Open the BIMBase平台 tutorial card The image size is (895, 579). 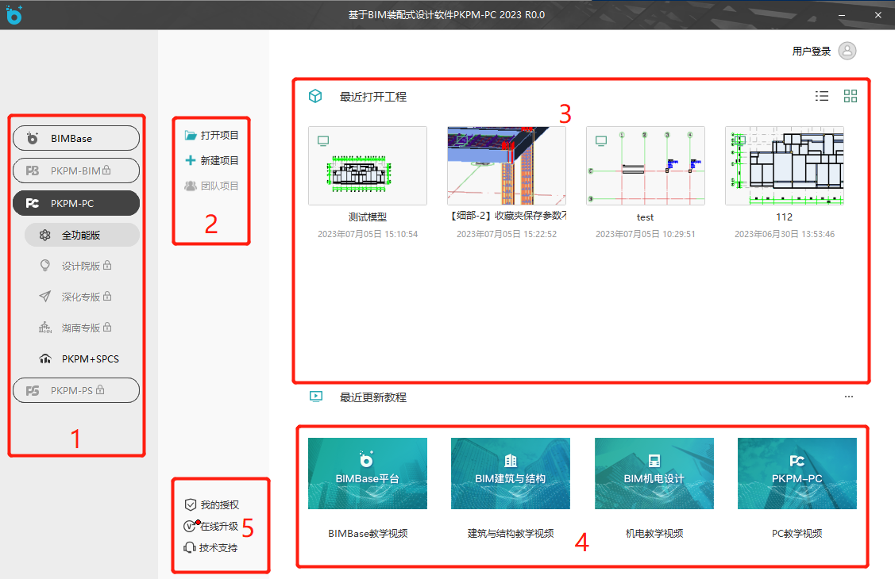pos(368,474)
